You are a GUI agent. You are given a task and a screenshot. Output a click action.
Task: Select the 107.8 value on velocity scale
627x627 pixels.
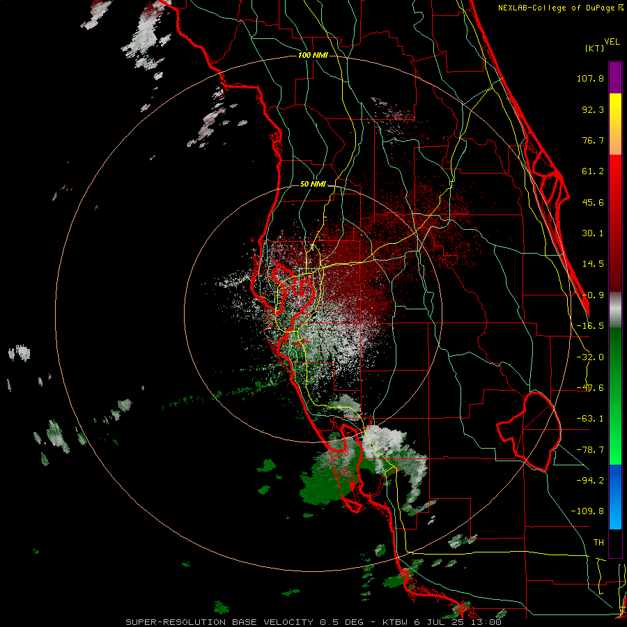point(590,78)
